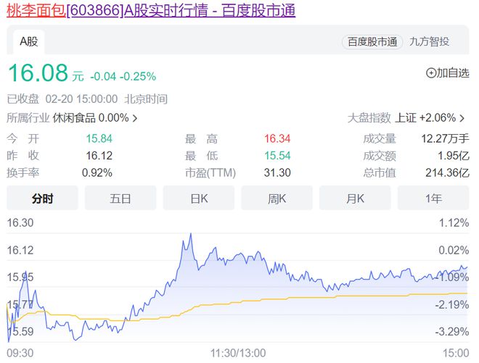Select the A股 tab

(x=29, y=41)
